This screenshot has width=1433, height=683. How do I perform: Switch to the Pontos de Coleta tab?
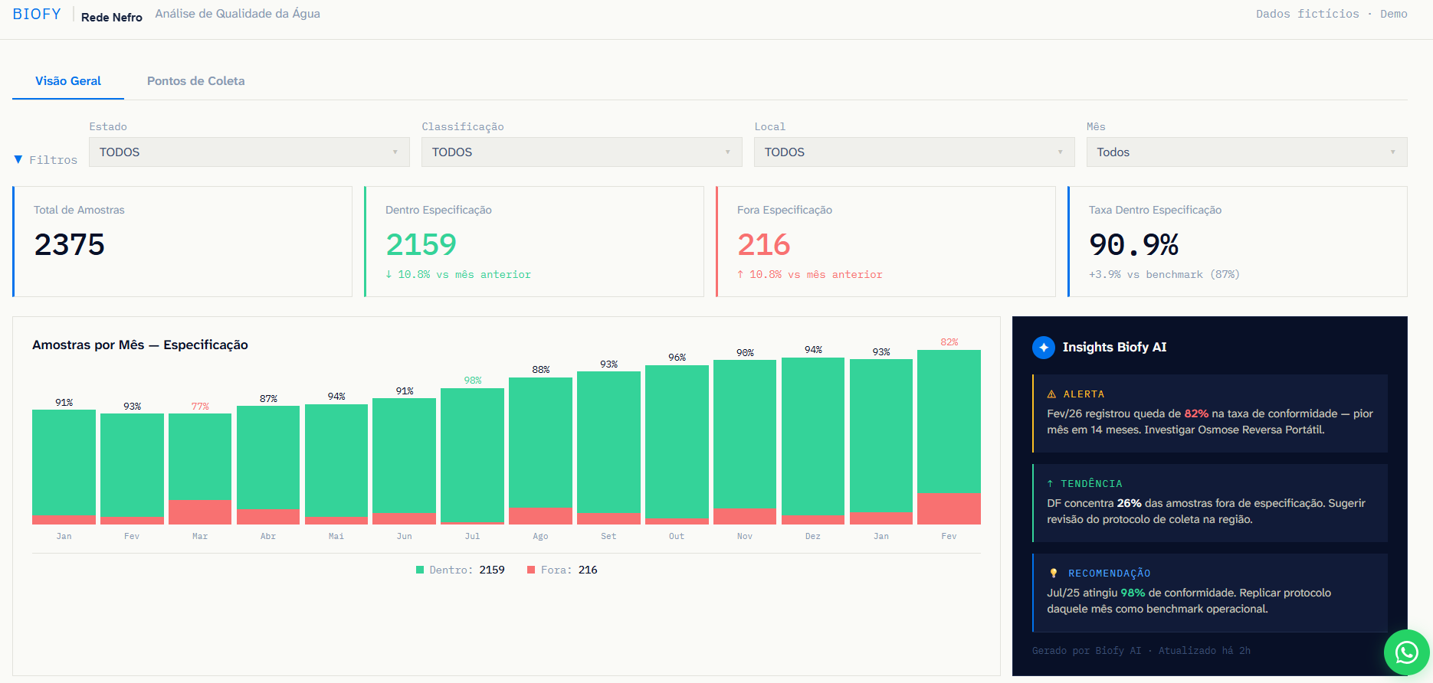tap(196, 81)
